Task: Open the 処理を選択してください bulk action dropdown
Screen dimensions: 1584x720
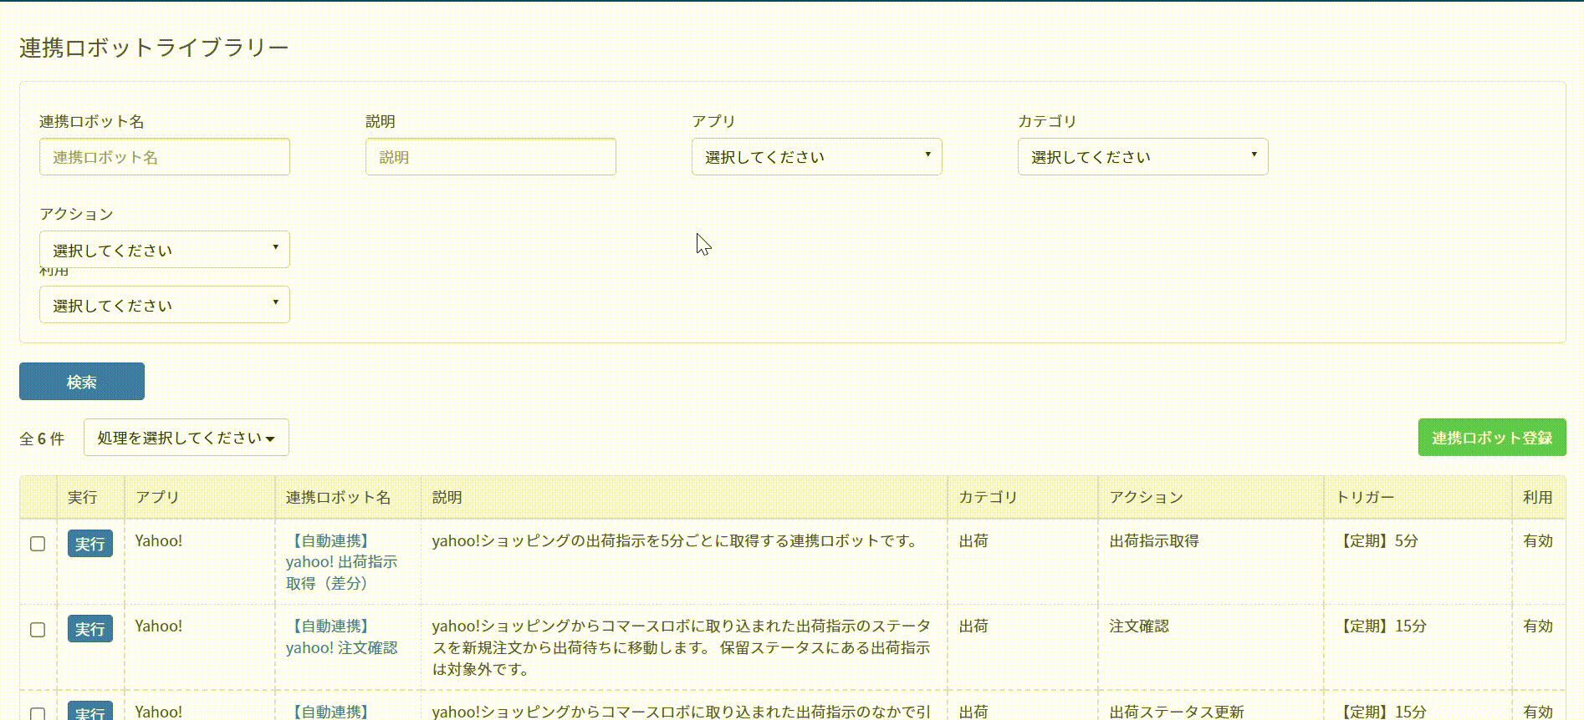Action: click(x=187, y=438)
